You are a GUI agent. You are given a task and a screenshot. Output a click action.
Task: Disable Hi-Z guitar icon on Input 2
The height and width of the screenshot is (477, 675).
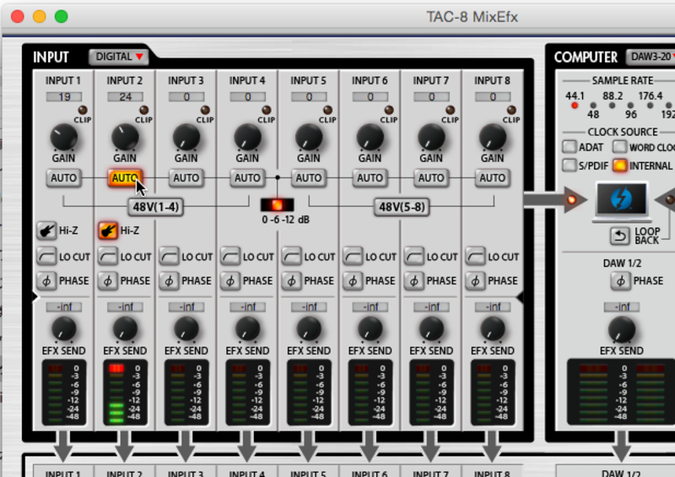point(108,230)
